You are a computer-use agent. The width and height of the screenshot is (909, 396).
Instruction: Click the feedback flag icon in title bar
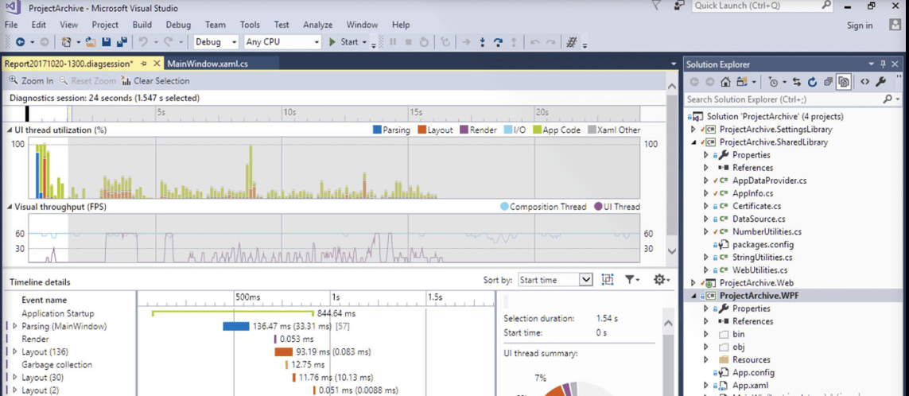(656, 6)
